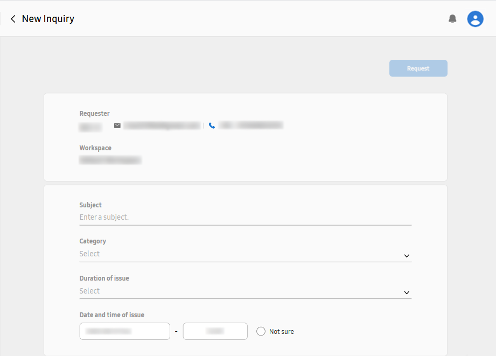The height and width of the screenshot is (356, 496).
Task: Click the blurred requester name
Action: [90, 128]
